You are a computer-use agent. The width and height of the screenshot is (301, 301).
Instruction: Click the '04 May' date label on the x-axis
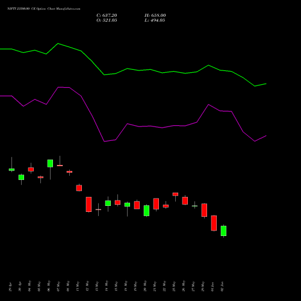click(x=29, y=286)
